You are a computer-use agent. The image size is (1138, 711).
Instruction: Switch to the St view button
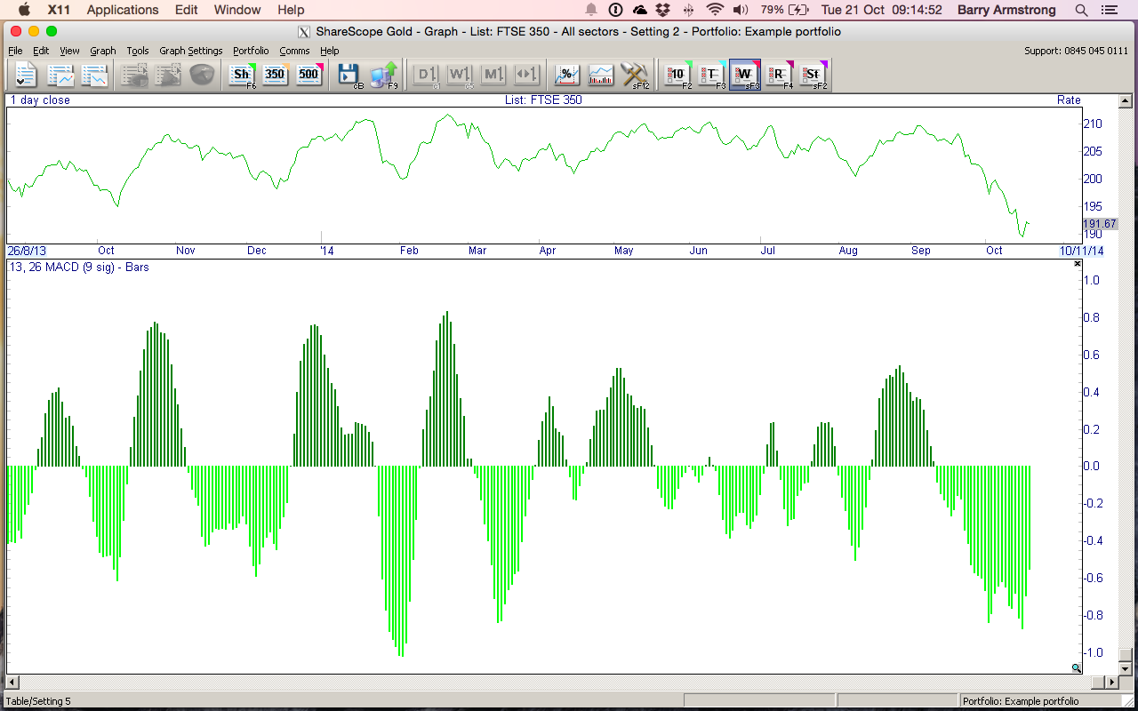coord(813,75)
